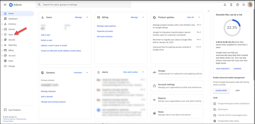Image resolution: width=255 pixels, height=124 pixels.
Task: Click the Rules steering wheel sidebar icon
Action: 5,61
